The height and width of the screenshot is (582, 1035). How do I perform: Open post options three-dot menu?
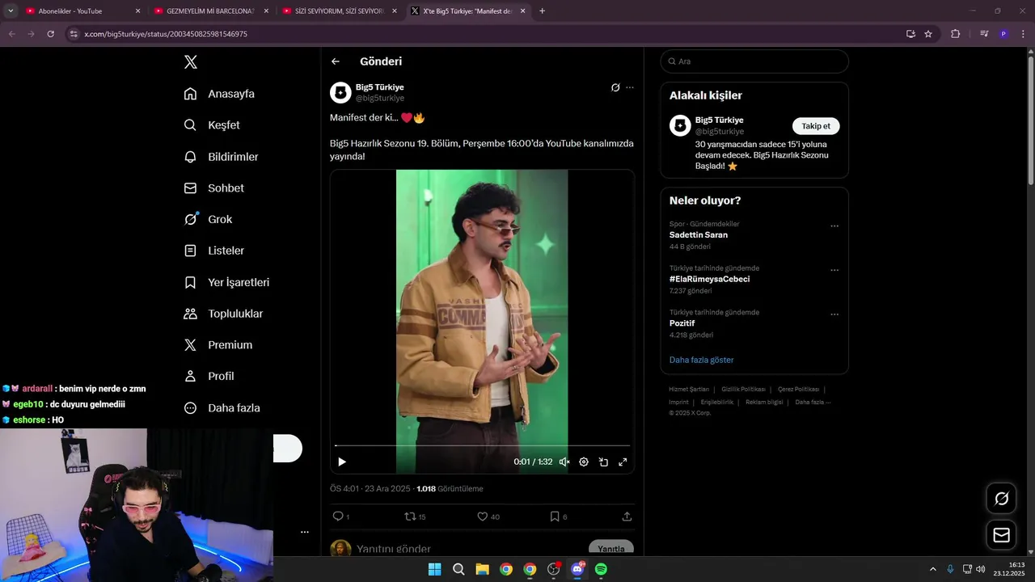point(630,87)
